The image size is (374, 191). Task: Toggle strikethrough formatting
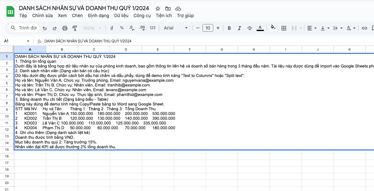(x=250, y=28)
